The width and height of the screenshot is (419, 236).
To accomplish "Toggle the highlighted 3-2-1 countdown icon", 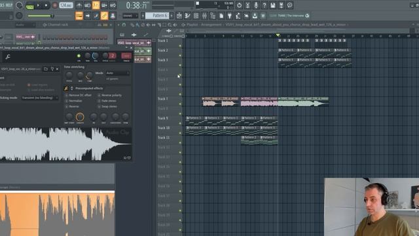I will 96,5.
